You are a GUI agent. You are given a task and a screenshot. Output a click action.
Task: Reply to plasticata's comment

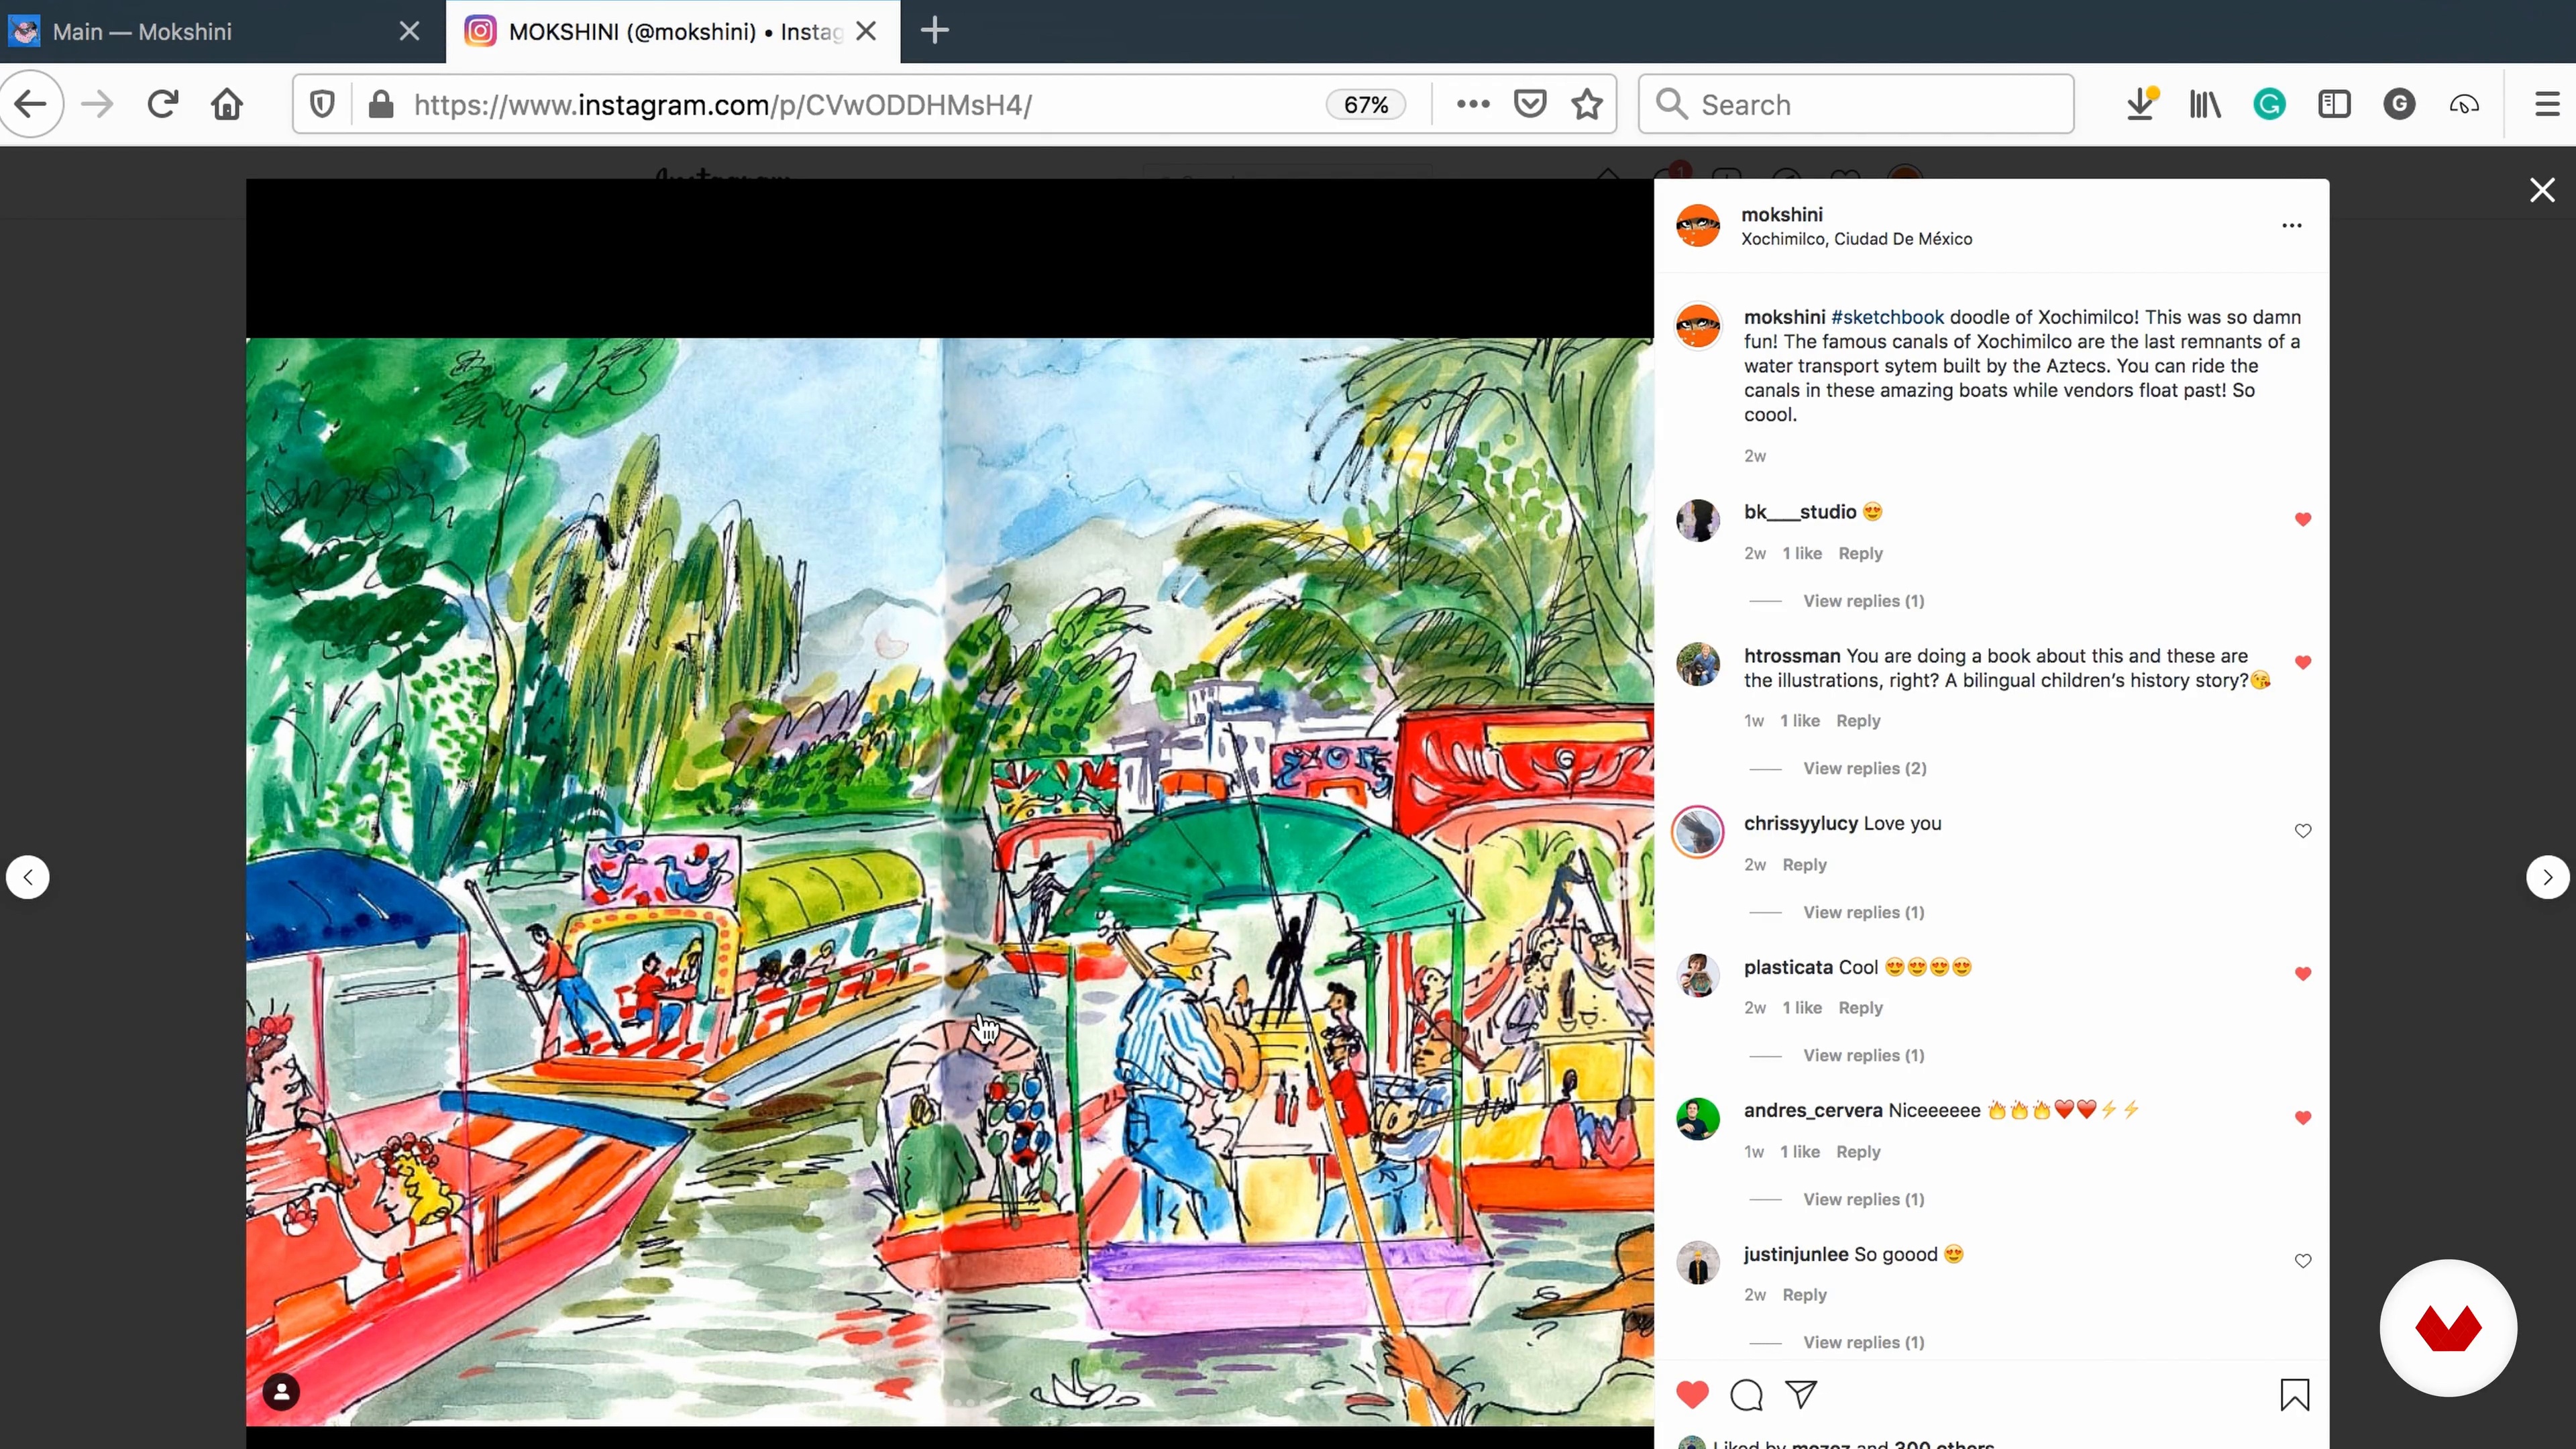(x=1860, y=1008)
